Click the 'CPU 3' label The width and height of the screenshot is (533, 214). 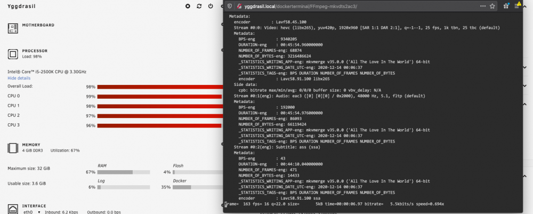pyautogui.click(x=14, y=125)
